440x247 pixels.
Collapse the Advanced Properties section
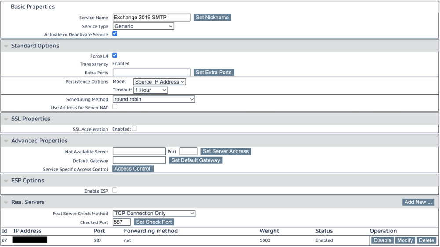[6, 141]
